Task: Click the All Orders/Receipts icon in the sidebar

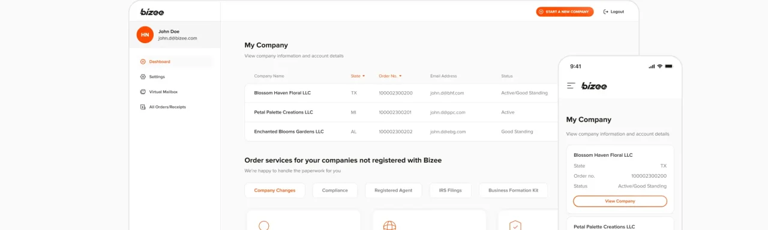Action: (x=143, y=107)
